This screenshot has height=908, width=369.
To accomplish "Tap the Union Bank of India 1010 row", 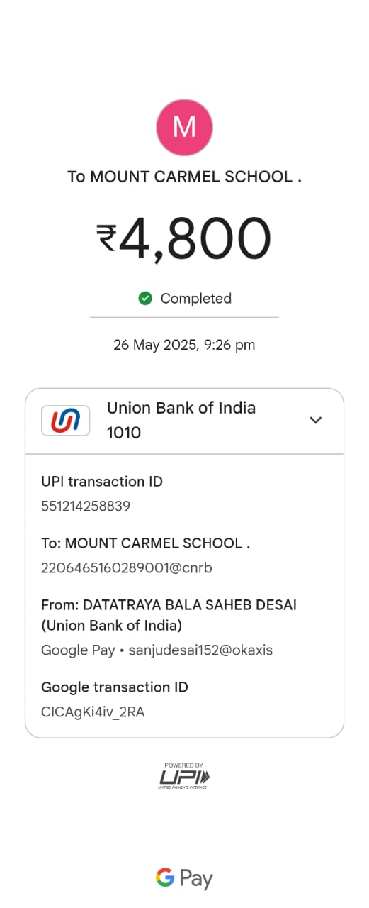I will (x=184, y=421).
